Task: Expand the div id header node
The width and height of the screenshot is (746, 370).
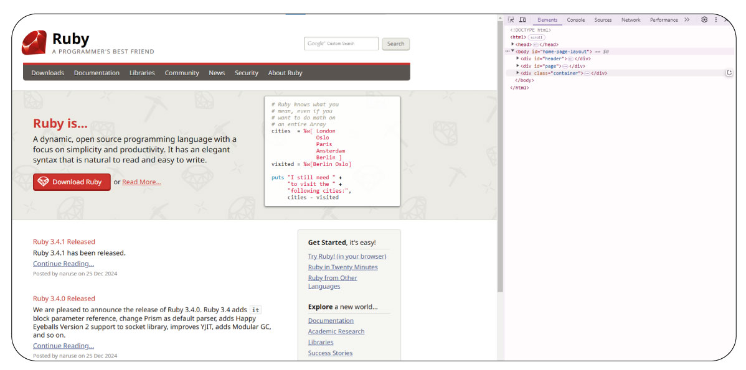Action: (x=518, y=58)
